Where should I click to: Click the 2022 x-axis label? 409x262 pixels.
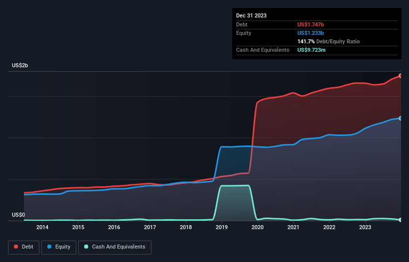329,227
